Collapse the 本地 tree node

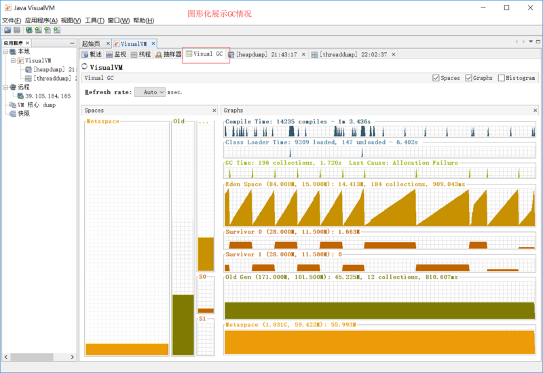click(5, 52)
